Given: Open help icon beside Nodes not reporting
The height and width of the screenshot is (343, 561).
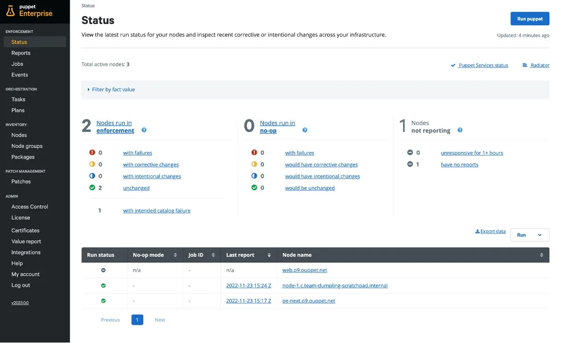Looking at the screenshot, I should (x=460, y=130).
